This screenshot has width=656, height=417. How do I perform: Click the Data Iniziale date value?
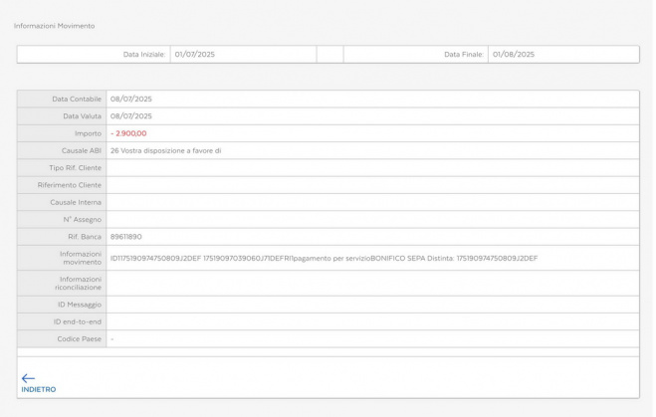tap(195, 54)
